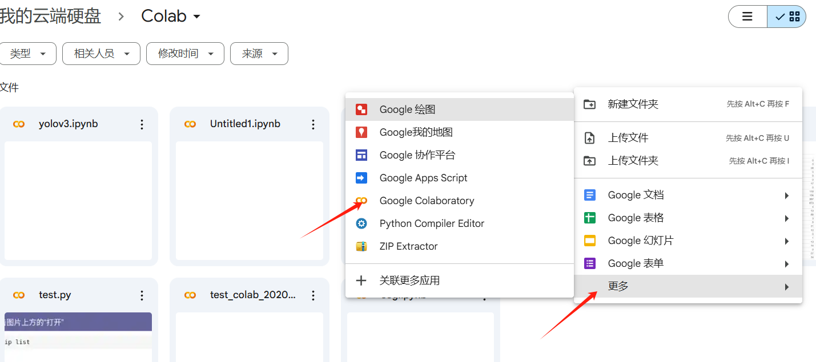
Task: Open three-dot menu for test_colab_2020 file
Action: pyautogui.click(x=313, y=295)
